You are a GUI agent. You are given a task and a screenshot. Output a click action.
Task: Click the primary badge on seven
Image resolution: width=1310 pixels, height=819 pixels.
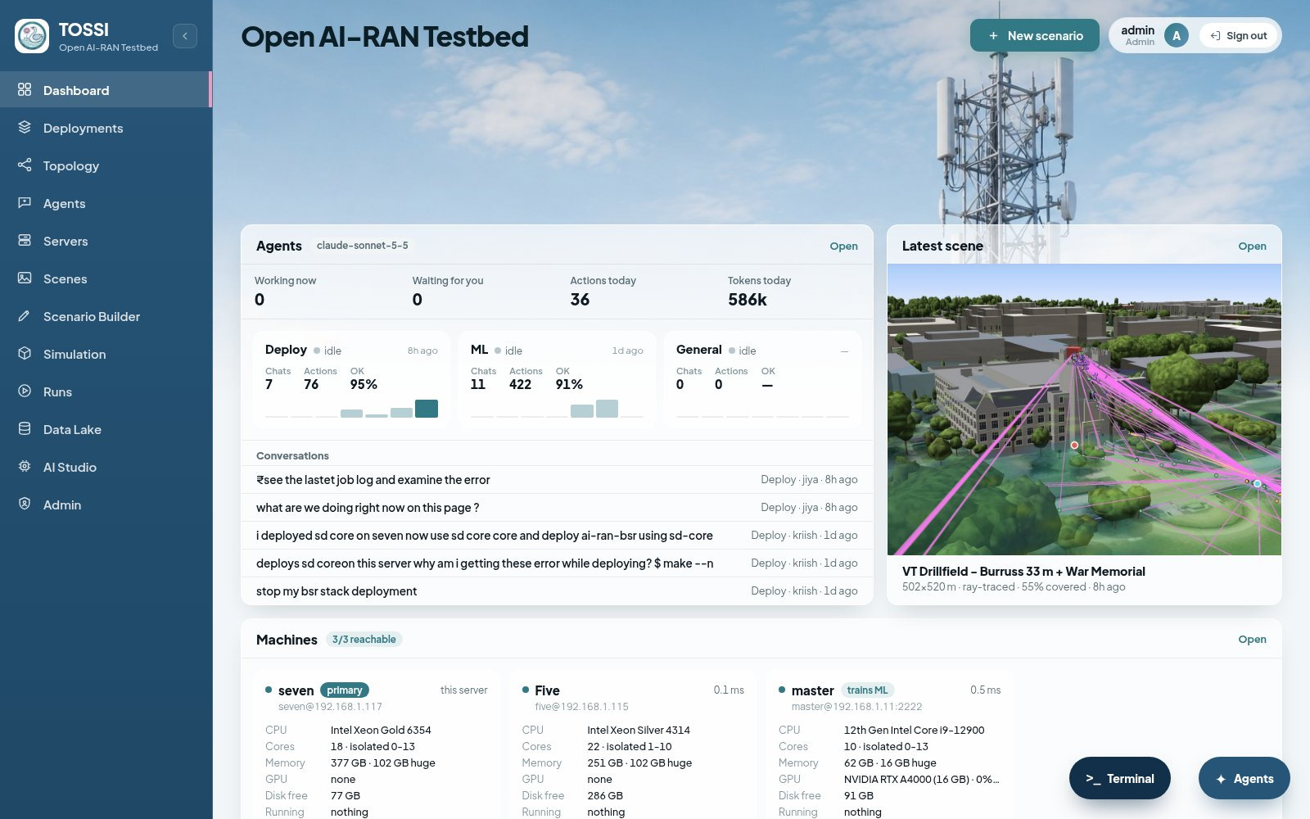point(344,690)
